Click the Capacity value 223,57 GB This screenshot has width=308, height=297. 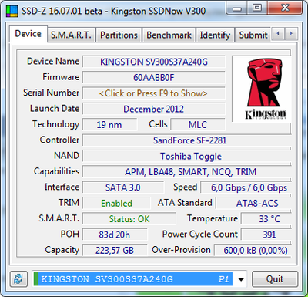point(115,250)
